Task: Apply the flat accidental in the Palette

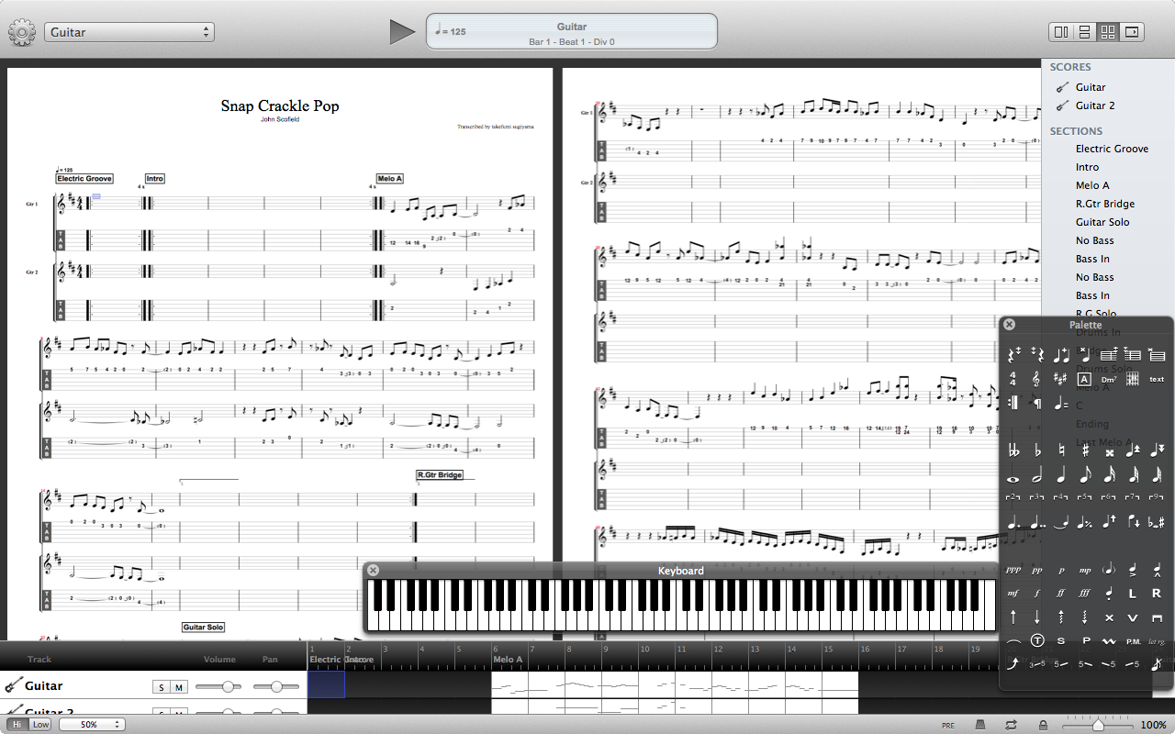Action: tap(1037, 450)
